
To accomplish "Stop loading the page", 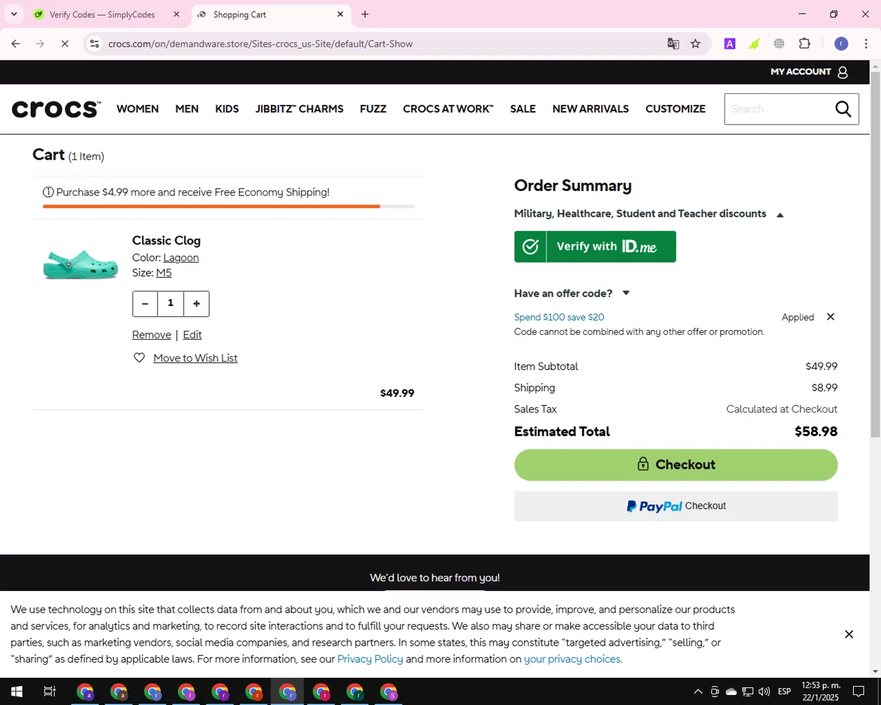I will (65, 43).
